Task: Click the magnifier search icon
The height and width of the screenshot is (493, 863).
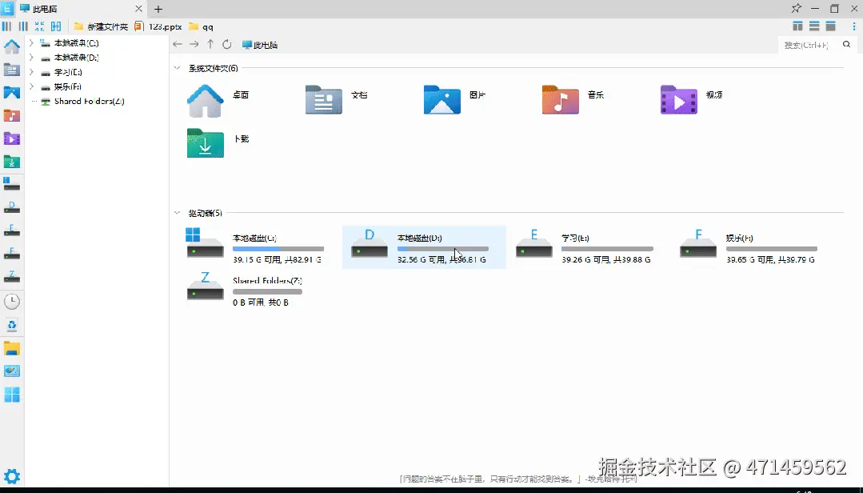Action: [x=846, y=45]
